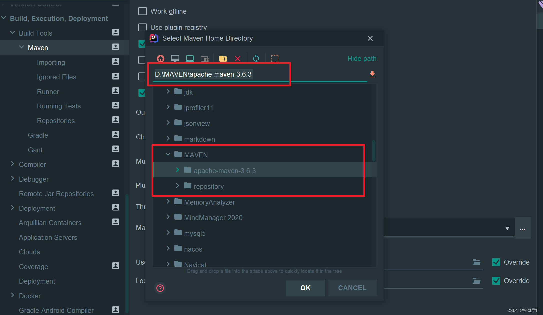Expand the apache-maven-3.6.3 folder
This screenshot has width=543, height=315.
[x=178, y=170]
